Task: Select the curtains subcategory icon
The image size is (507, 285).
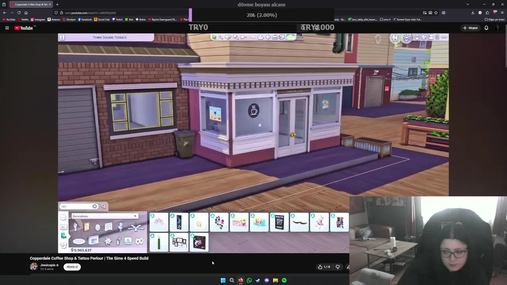Action: pyautogui.click(x=109, y=227)
